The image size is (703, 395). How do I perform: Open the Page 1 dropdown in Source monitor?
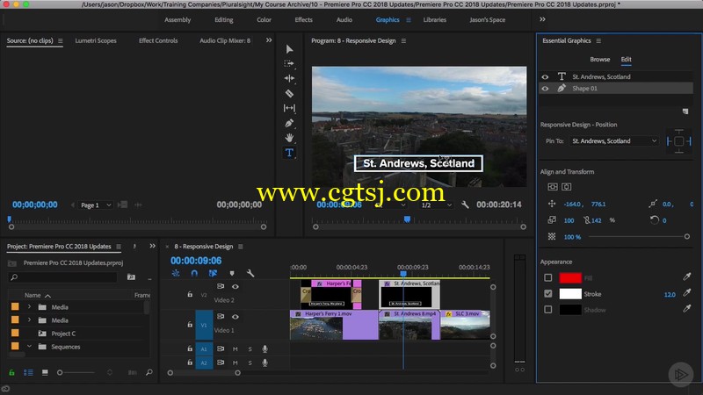(x=96, y=205)
